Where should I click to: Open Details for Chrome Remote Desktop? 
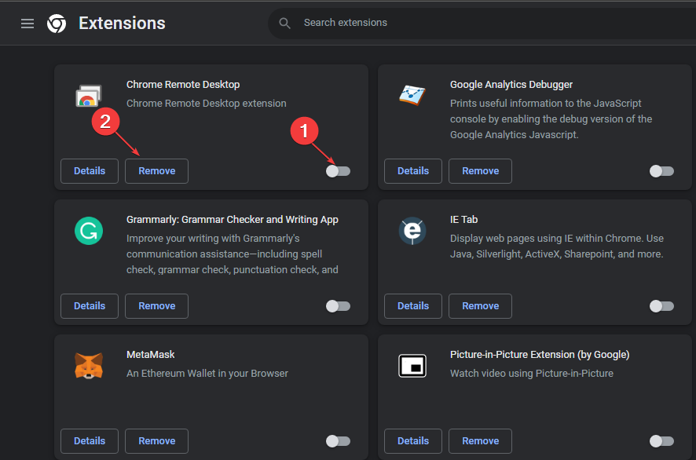point(90,171)
